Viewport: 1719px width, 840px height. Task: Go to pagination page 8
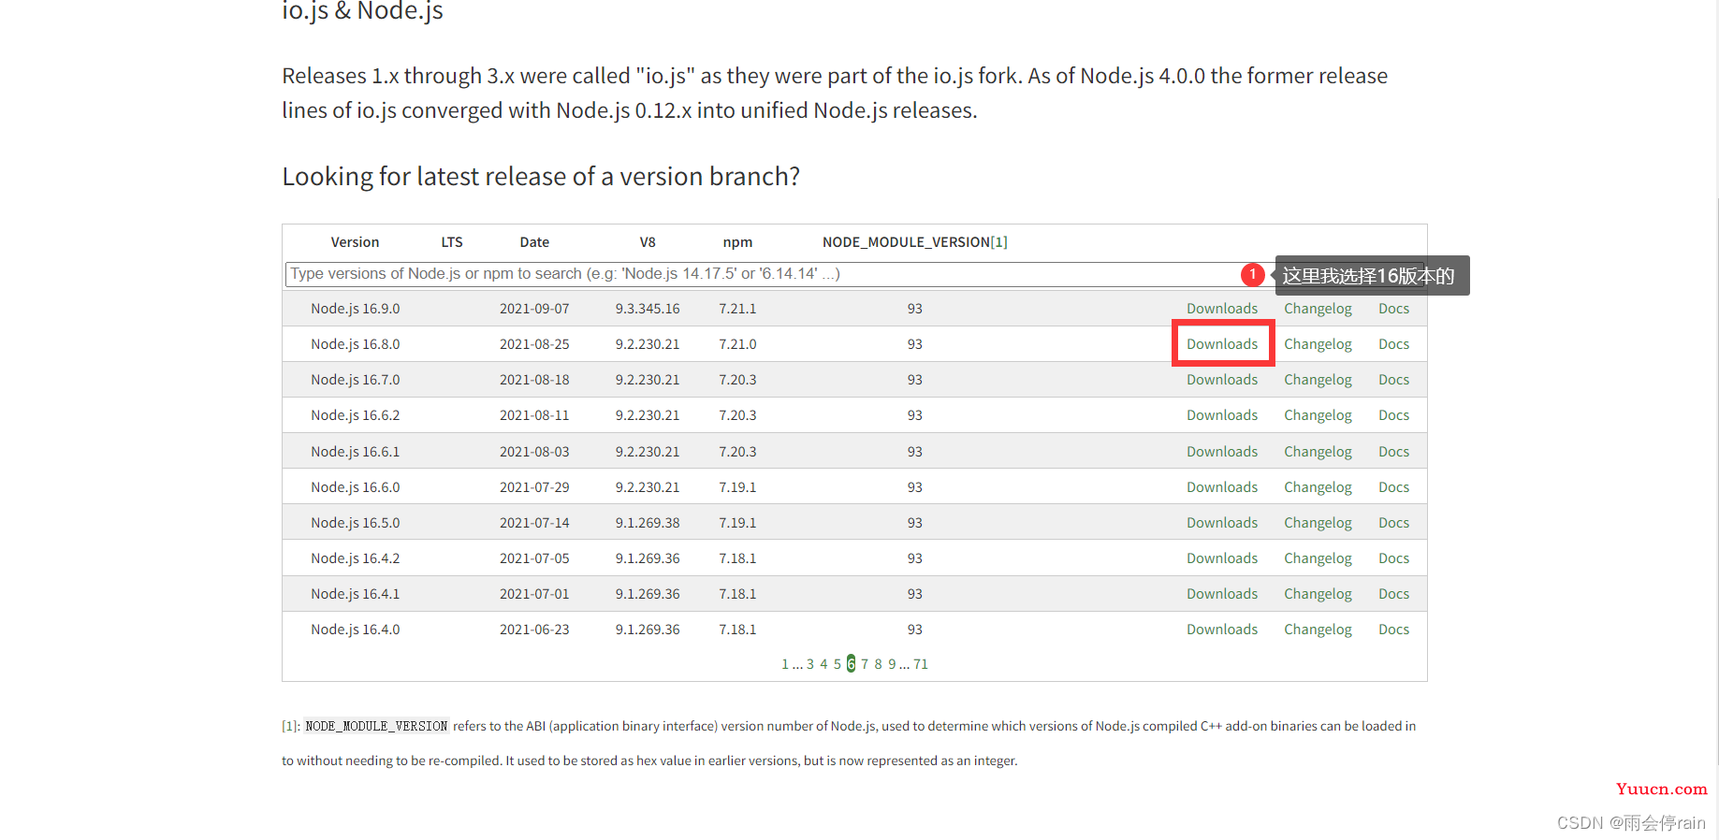(x=878, y=664)
